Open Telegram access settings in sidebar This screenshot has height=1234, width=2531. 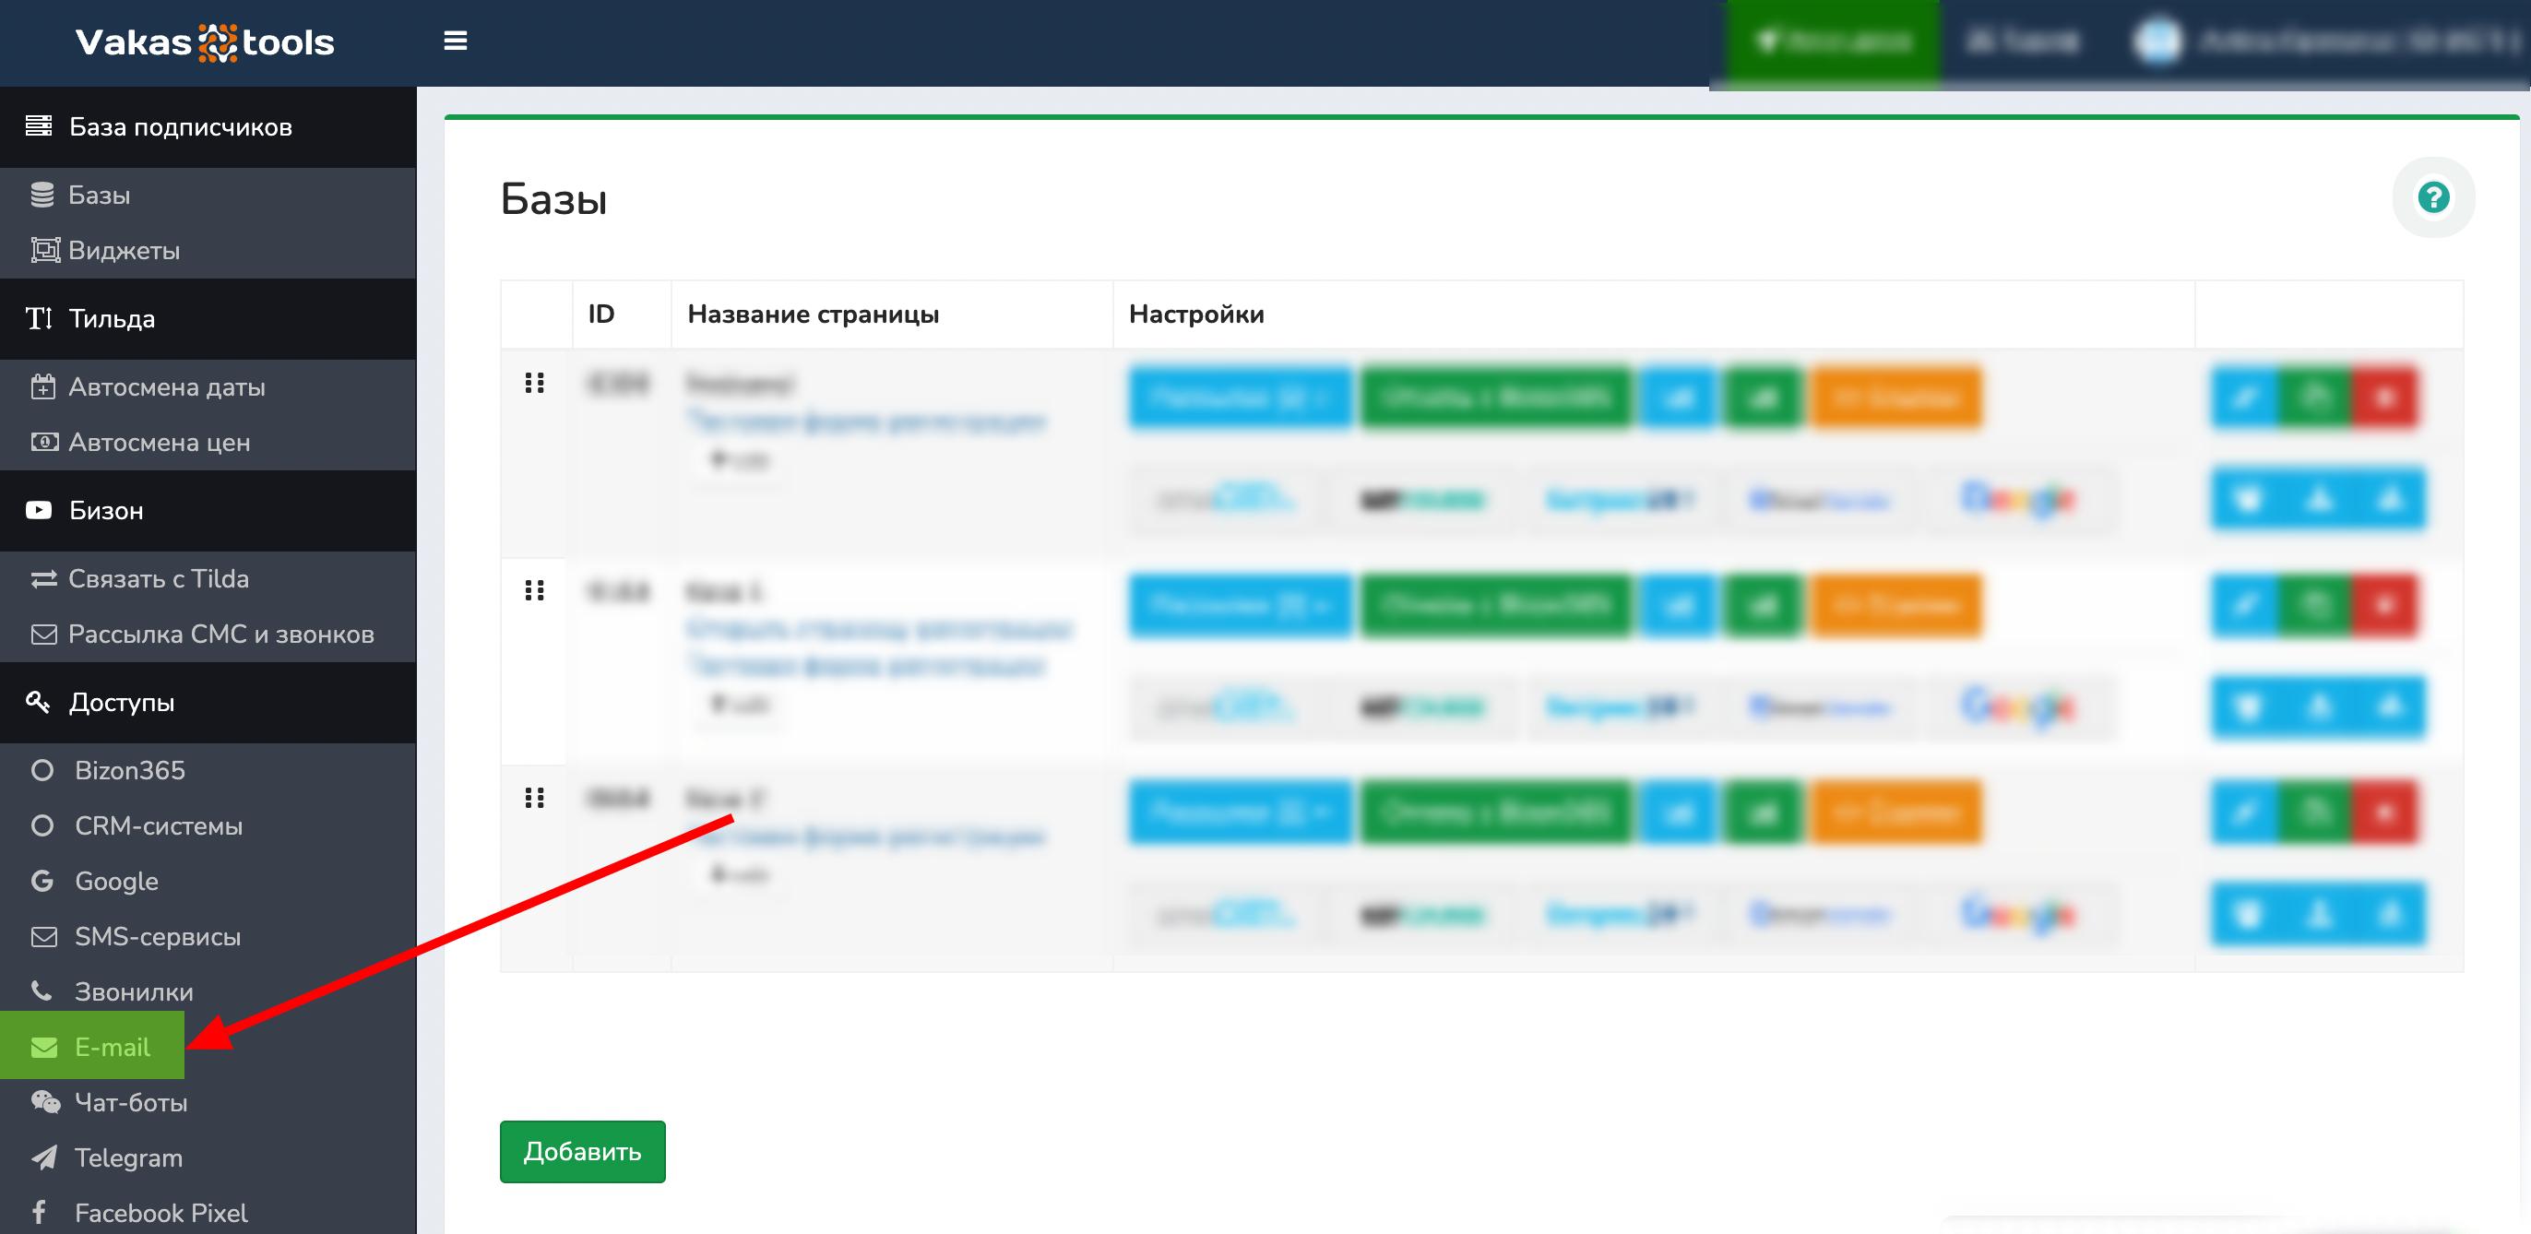[127, 1157]
